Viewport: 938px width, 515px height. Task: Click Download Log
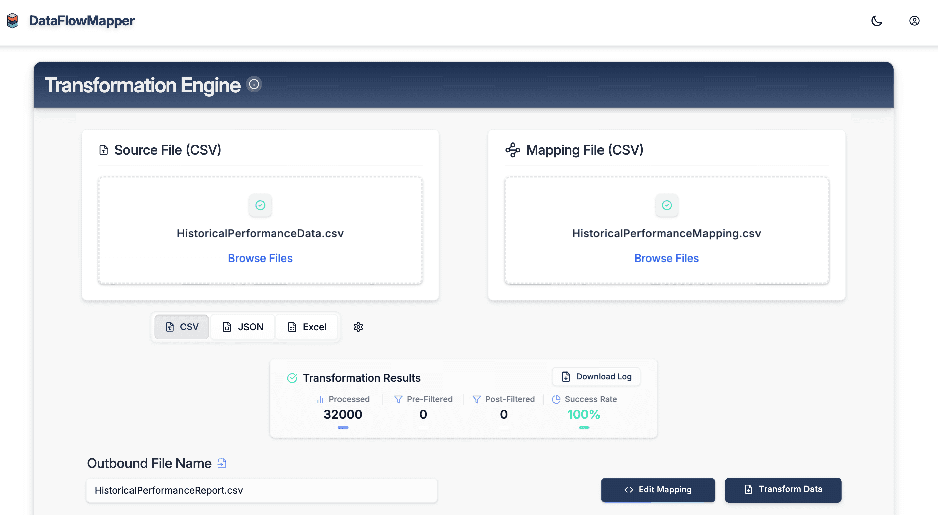596,376
